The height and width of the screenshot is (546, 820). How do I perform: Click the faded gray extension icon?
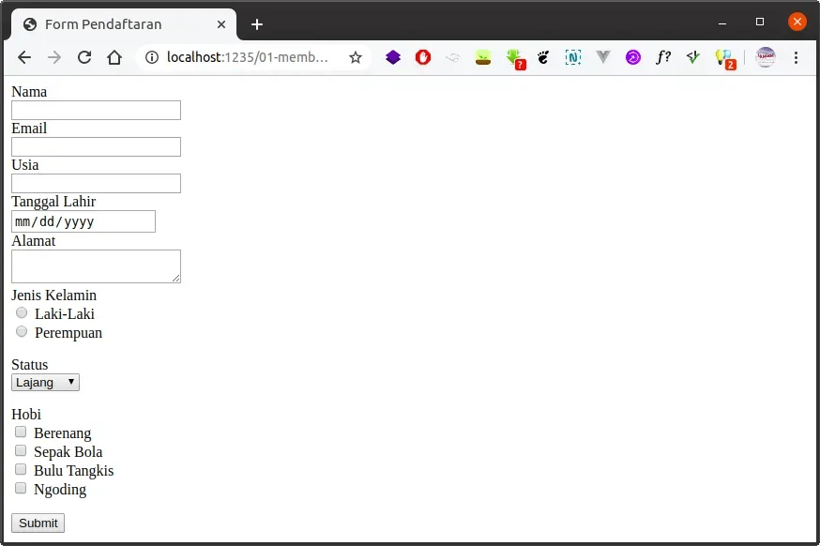click(x=453, y=57)
